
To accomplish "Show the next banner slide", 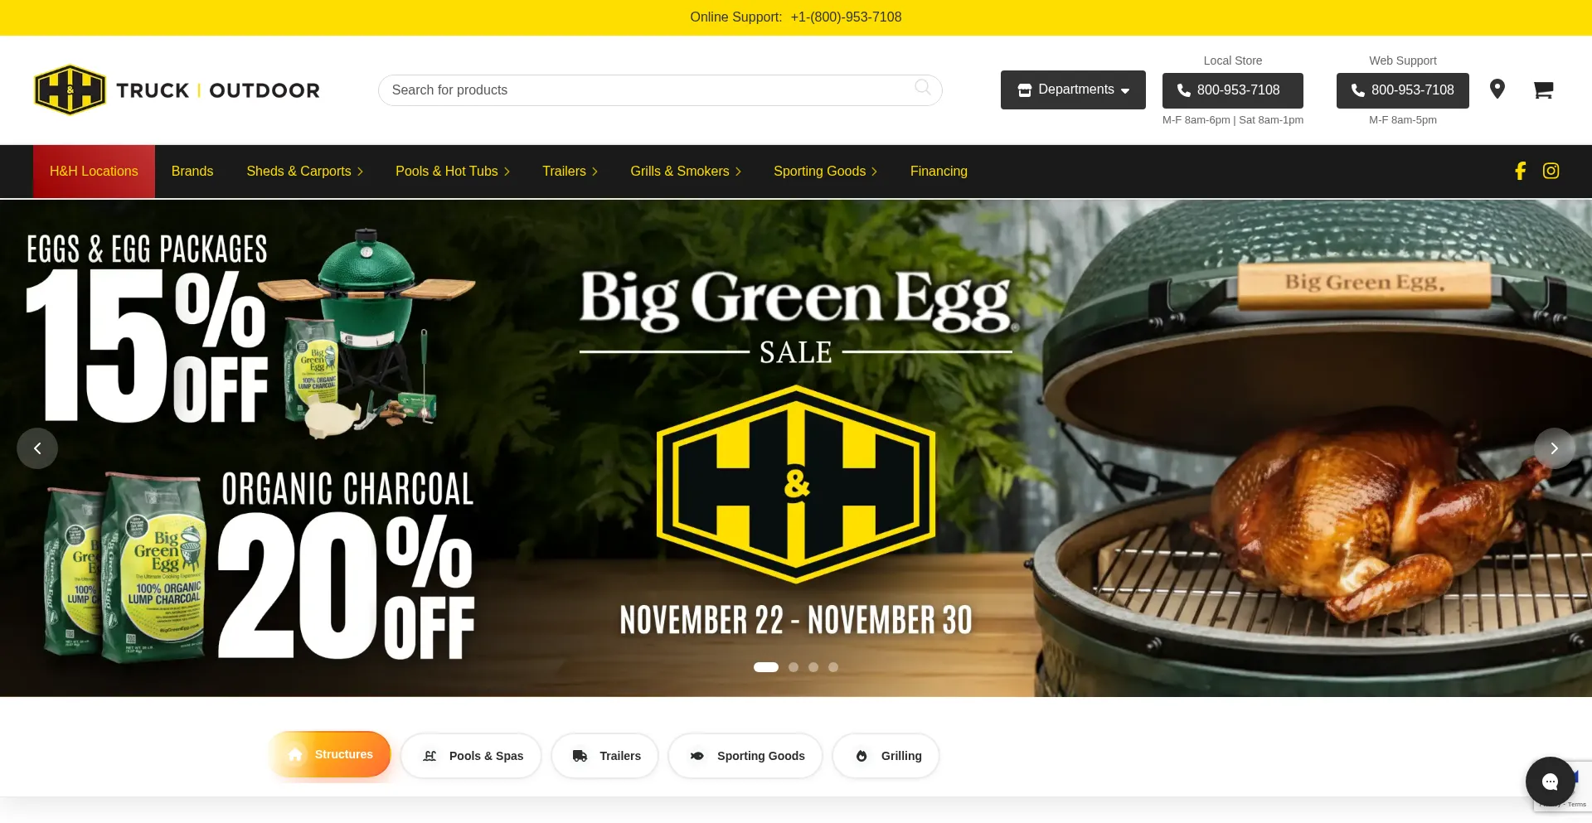I will 1554,448.
